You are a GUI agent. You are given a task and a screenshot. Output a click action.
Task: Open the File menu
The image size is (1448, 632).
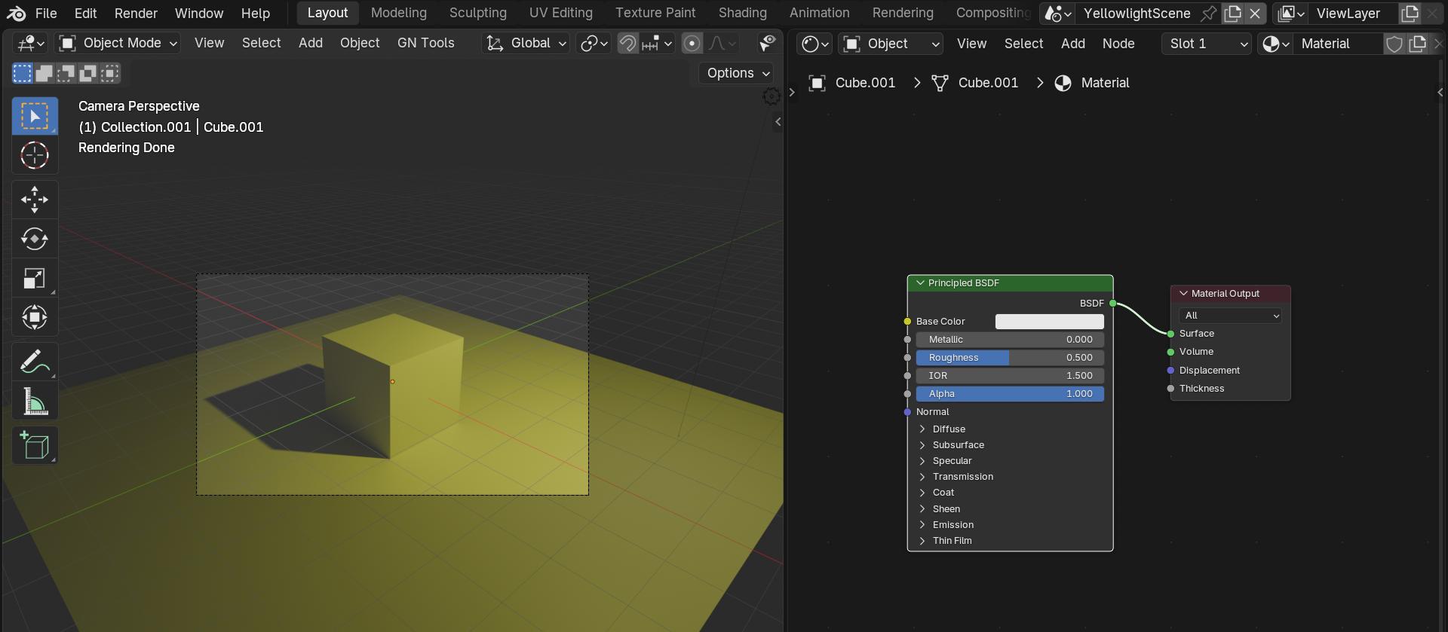point(46,14)
